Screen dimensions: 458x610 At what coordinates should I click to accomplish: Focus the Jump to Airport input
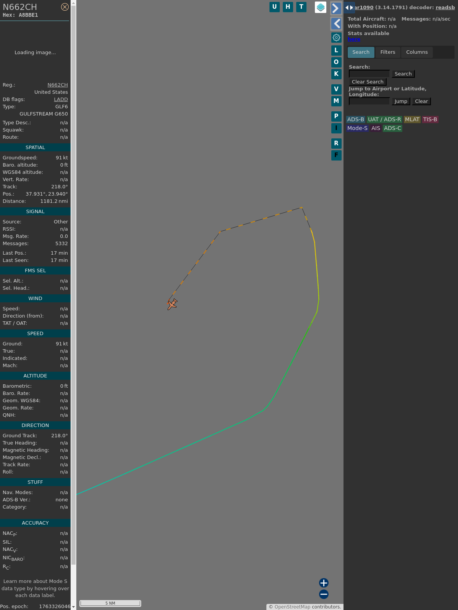(369, 101)
